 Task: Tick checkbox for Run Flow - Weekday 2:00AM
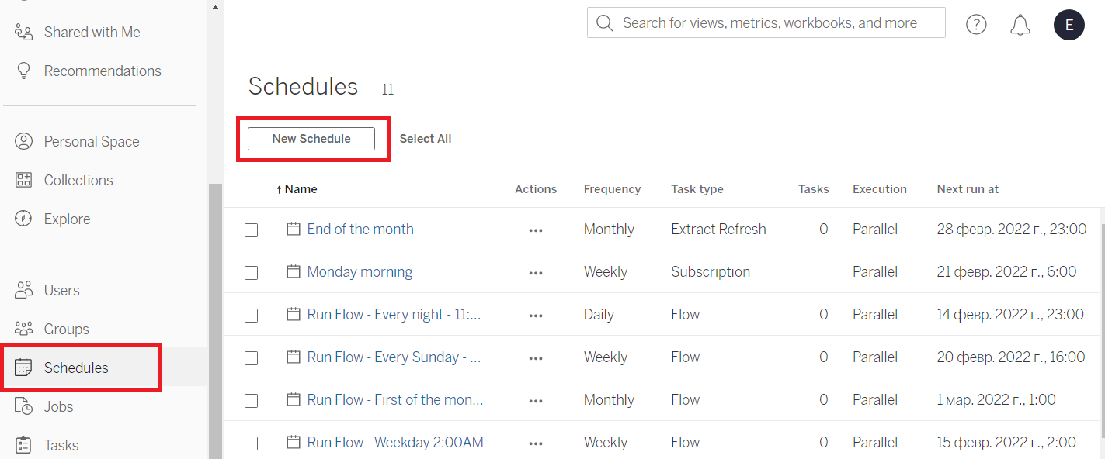click(x=251, y=443)
